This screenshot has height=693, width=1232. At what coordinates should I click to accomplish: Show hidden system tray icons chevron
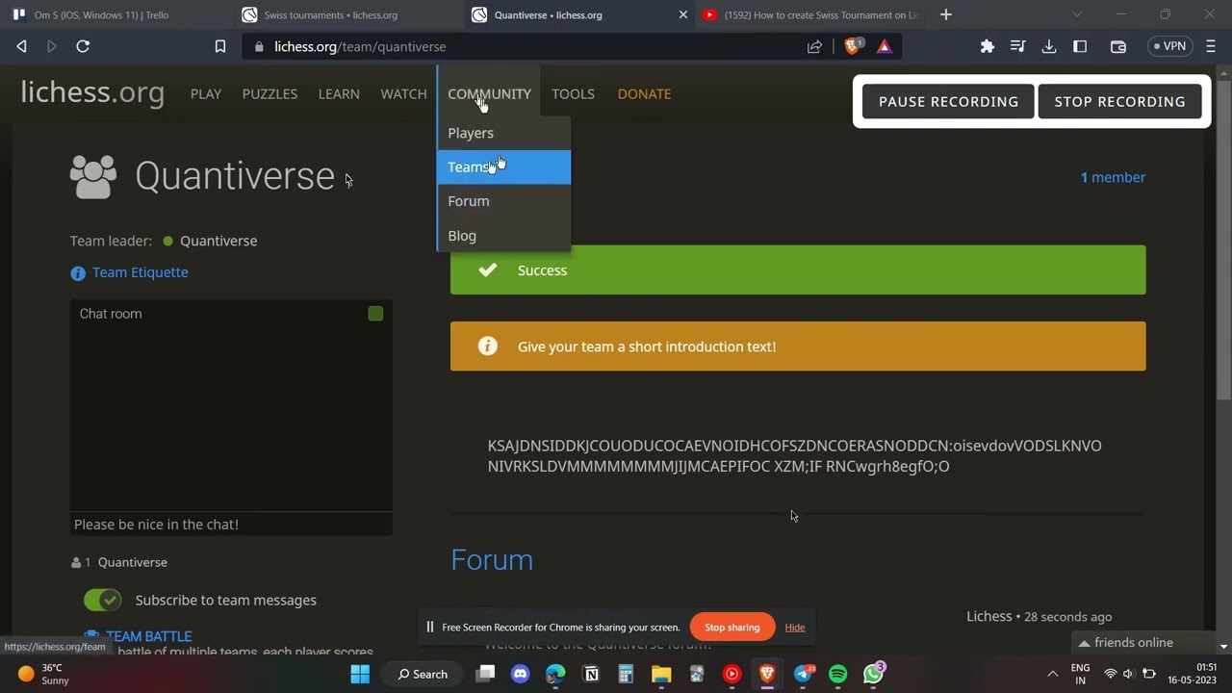pyautogui.click(x=1052, y=674)
